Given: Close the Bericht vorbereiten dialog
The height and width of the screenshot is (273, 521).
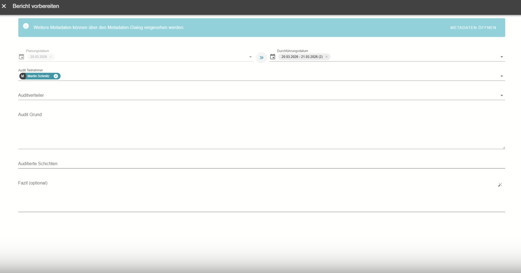Looking at the screenshot, I should tap(4, 6).
